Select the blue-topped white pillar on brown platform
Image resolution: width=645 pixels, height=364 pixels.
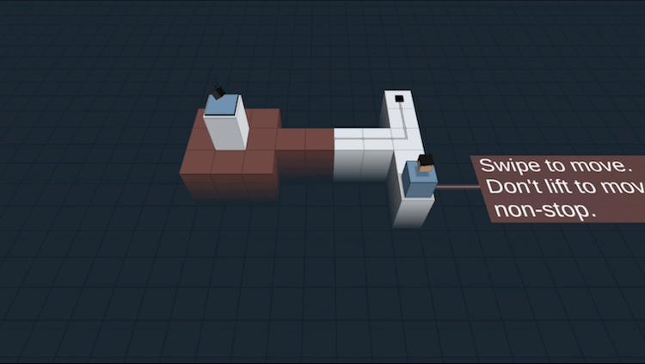point(226,120)
